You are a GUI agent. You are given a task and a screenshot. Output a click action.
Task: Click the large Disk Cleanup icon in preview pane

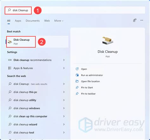108,41
